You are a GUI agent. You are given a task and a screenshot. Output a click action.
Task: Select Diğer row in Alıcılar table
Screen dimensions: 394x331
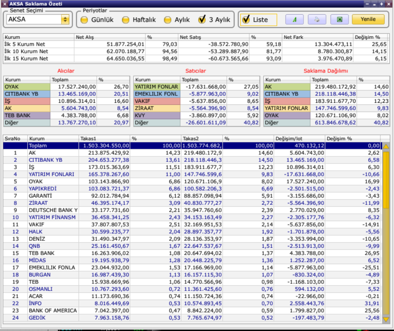click(67, 122)
